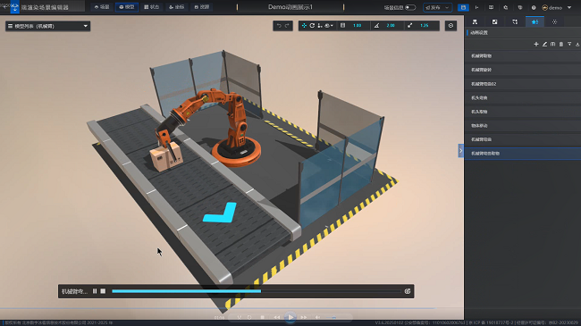
Task: Open the first right-panel icon tab
Action: click(475, 21)
